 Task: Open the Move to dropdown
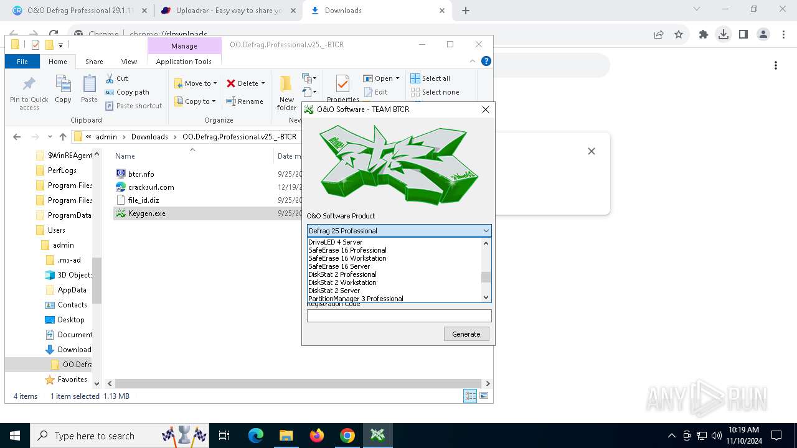(x=196, y=83)
